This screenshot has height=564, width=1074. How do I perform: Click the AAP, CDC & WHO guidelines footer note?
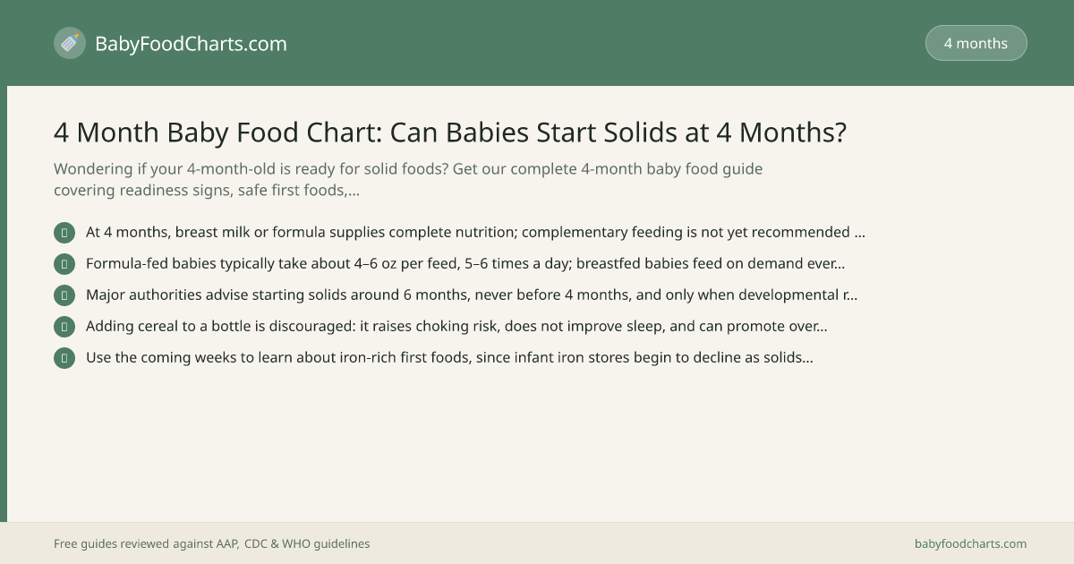212,543
